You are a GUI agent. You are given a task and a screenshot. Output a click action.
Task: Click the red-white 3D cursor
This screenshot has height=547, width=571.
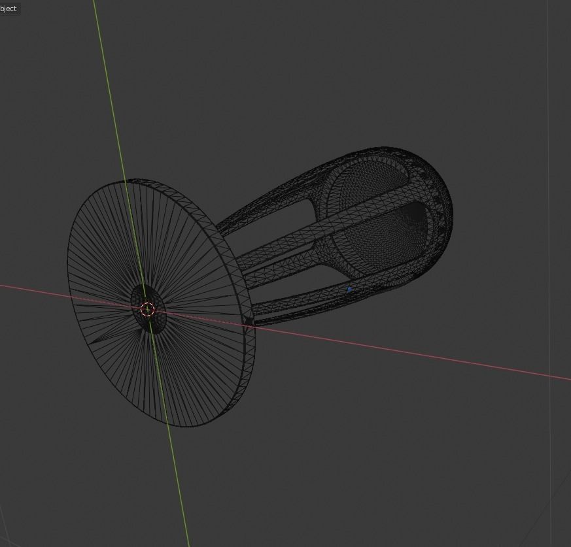click(147, 309)
